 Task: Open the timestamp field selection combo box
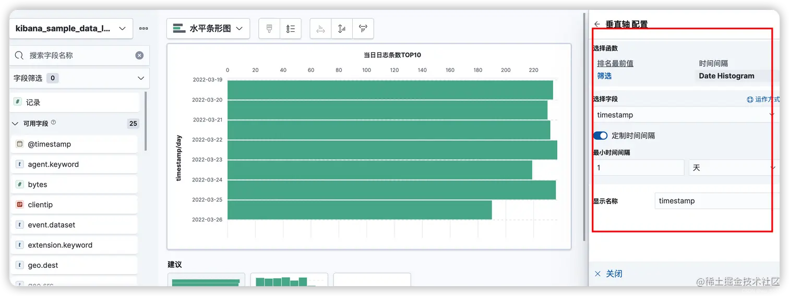pyautogui.click(x=686, y=115)
